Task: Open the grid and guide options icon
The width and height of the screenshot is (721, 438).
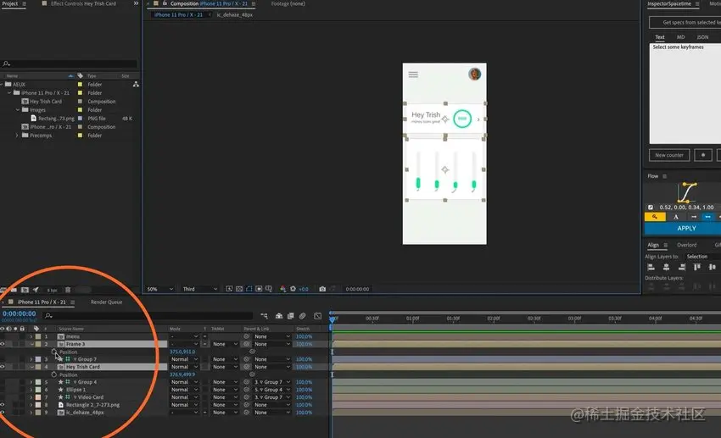Action: pos(269,289)
